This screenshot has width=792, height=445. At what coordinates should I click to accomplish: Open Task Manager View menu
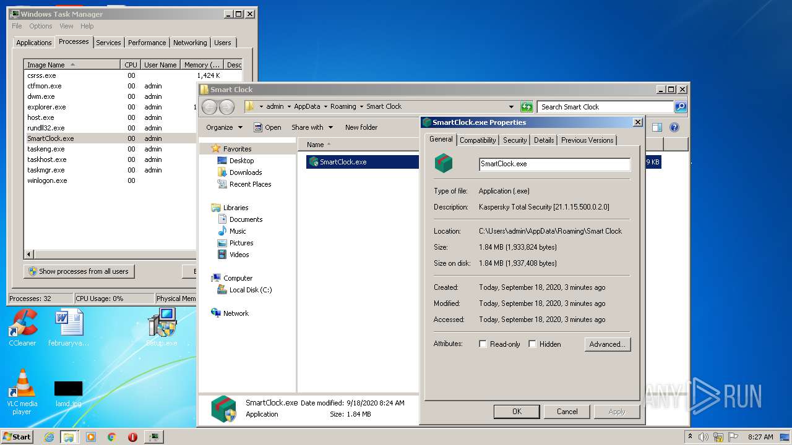pos(66,26)
